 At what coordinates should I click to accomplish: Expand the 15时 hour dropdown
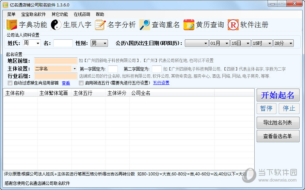(x=270, y=43)
